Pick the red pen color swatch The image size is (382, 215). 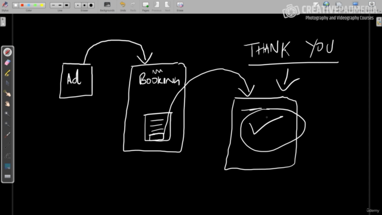(22, 5)
